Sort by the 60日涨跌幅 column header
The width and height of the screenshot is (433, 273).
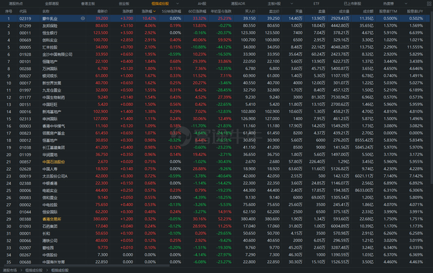coord(197,11)
